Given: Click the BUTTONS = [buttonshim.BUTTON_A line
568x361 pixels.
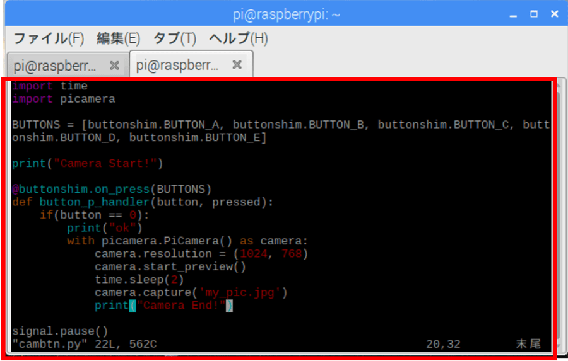Looking at the screenshot, I should tap(281, 125).
